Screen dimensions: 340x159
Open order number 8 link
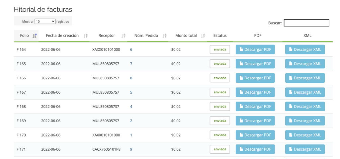131,78
